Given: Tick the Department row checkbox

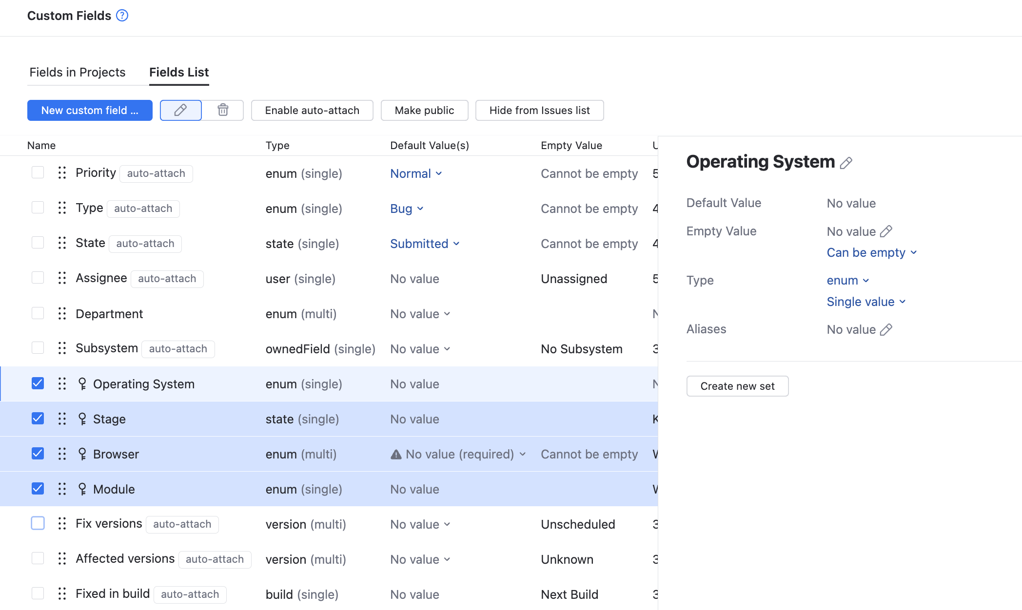Looking at the screenshot, I should (x=38, y=313).
